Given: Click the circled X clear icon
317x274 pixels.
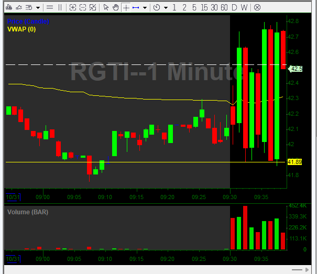Looking at the screenshot, I should click(x=257, y=8).
